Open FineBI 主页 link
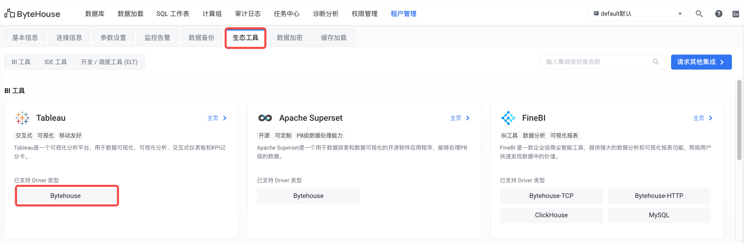The height and width of the screenshot is (243, 744). (703, 118)
